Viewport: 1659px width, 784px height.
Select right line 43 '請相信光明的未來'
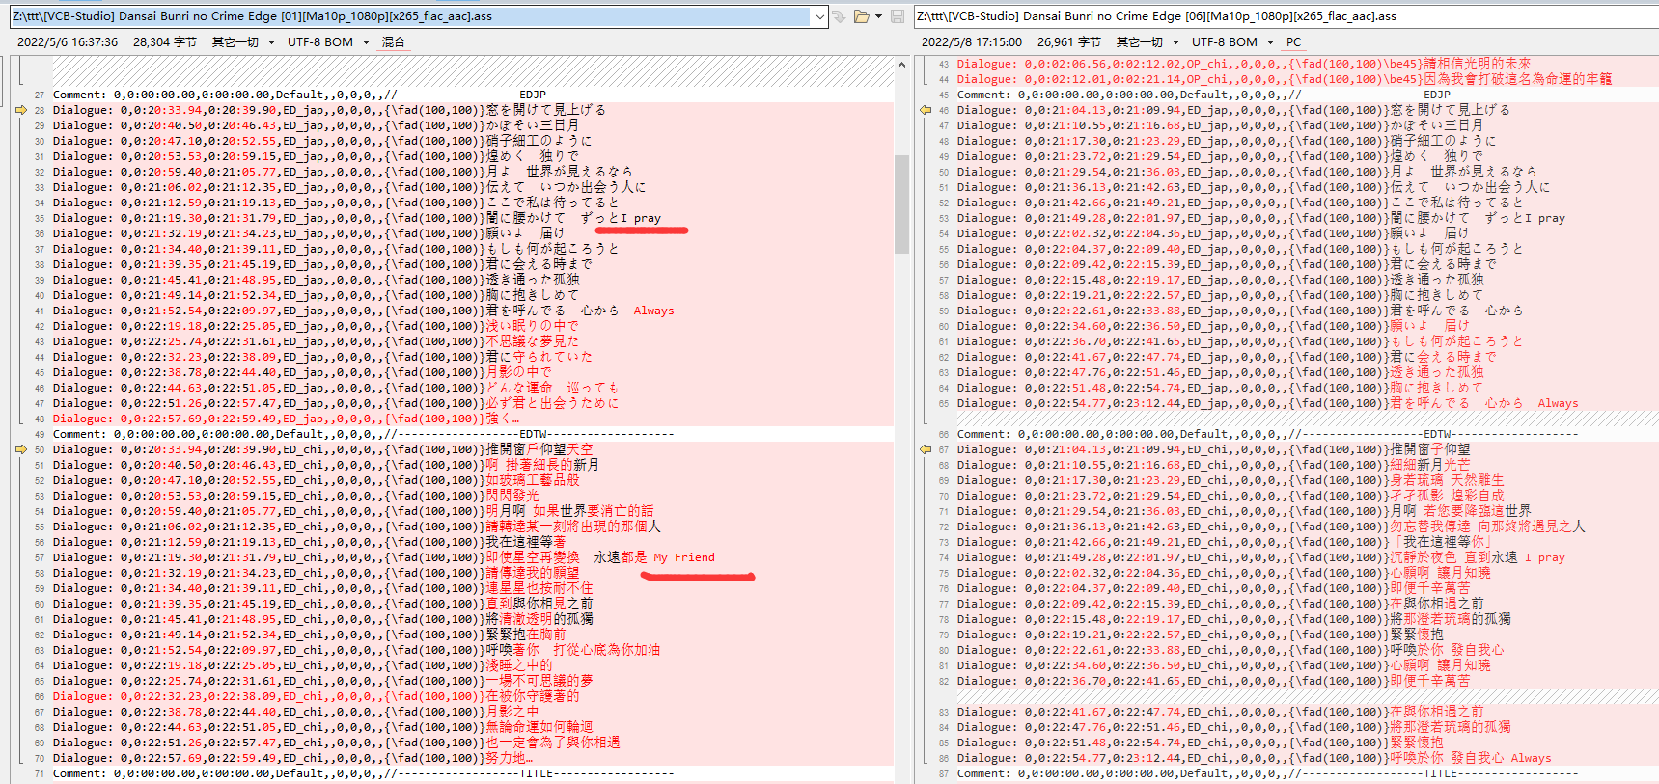(1308, 64)
